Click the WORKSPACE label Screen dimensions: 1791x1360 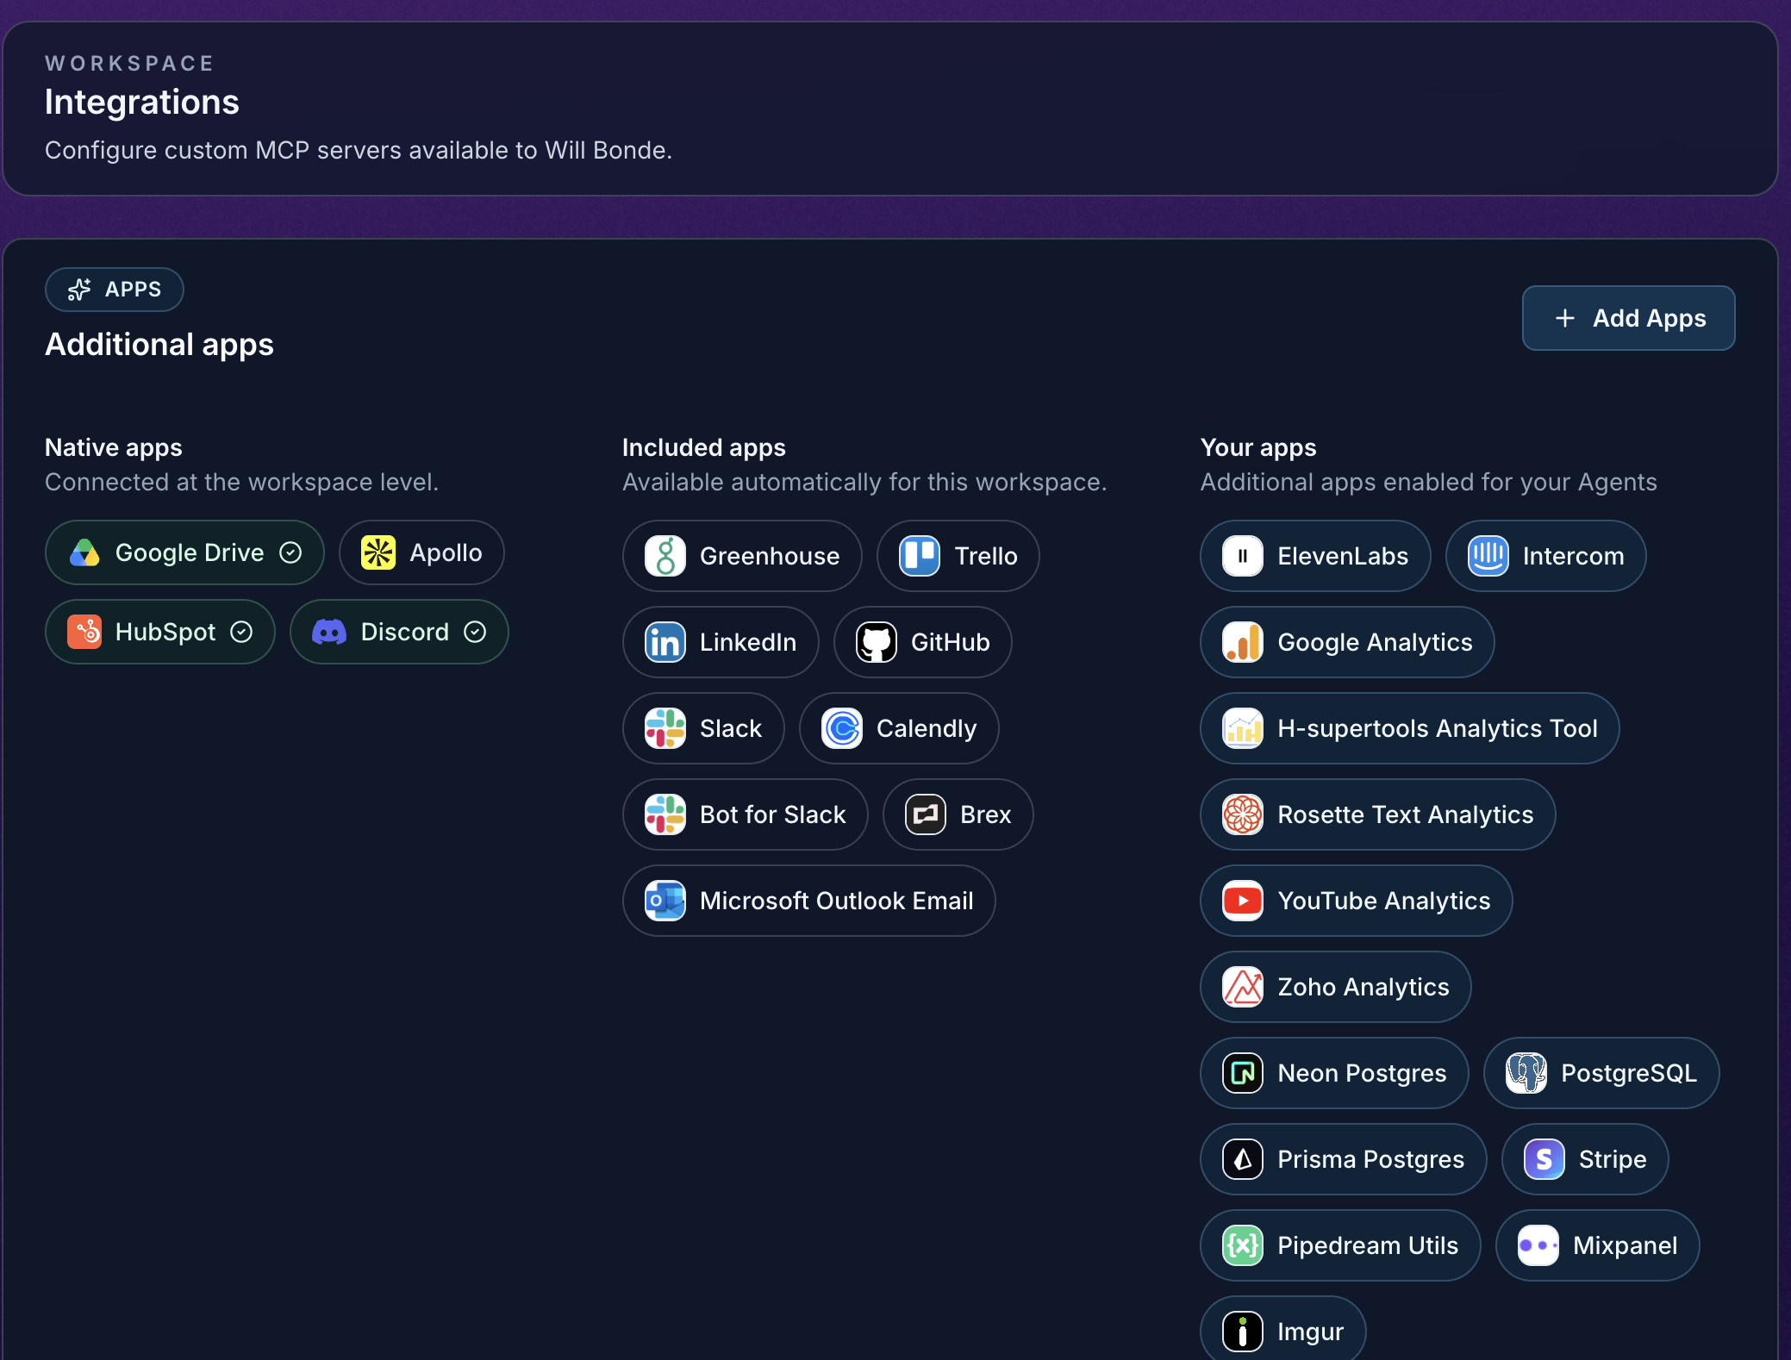129,64
